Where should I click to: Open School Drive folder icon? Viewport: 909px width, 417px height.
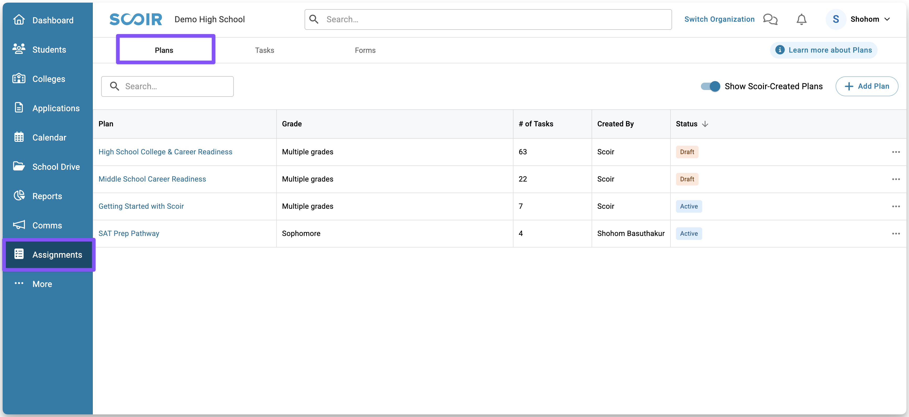tap(19, 166)
